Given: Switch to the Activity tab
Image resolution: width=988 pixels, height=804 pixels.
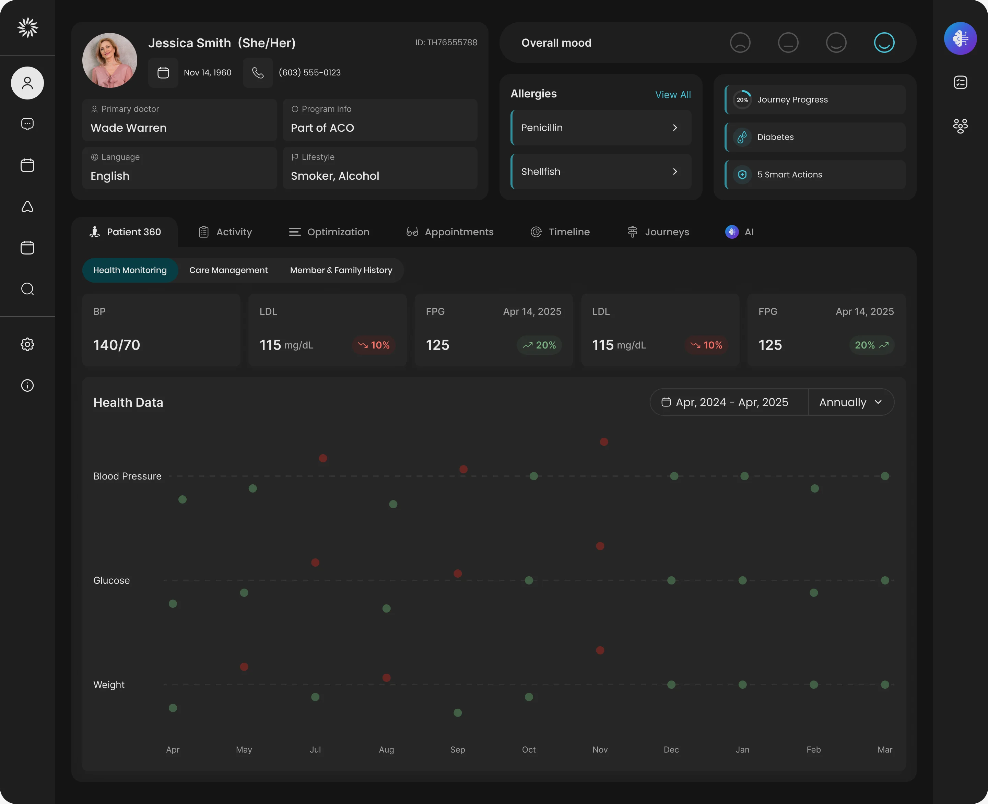Looking at the screenshot, I should coord(225,232).
